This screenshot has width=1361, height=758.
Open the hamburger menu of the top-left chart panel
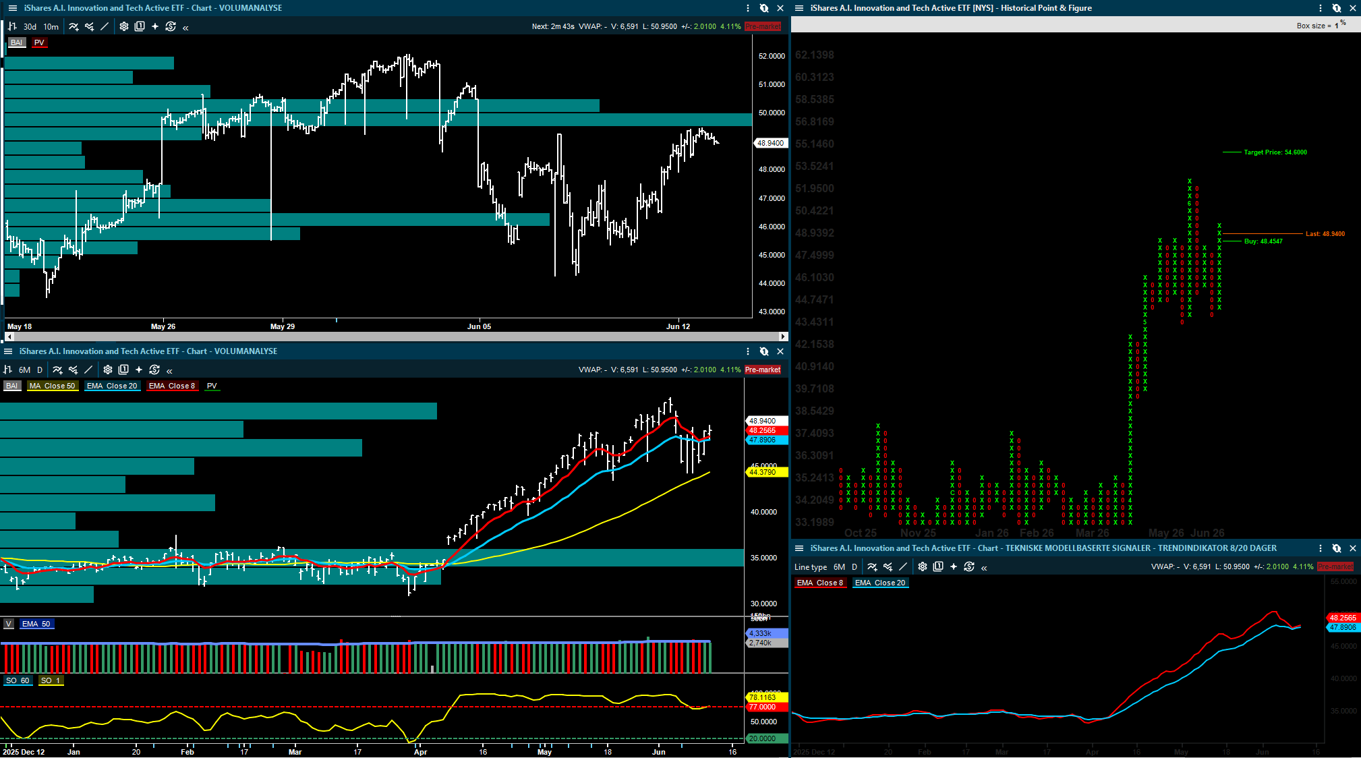(12, 8)
